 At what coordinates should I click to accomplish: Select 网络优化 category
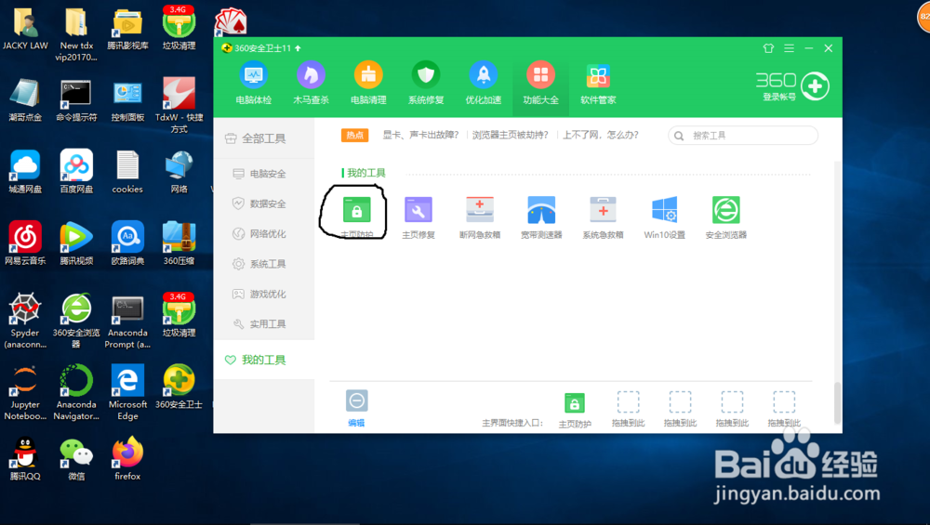click(264, 234)
